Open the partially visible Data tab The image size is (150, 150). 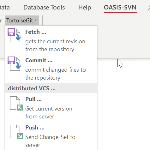click(x=5, y=8)
